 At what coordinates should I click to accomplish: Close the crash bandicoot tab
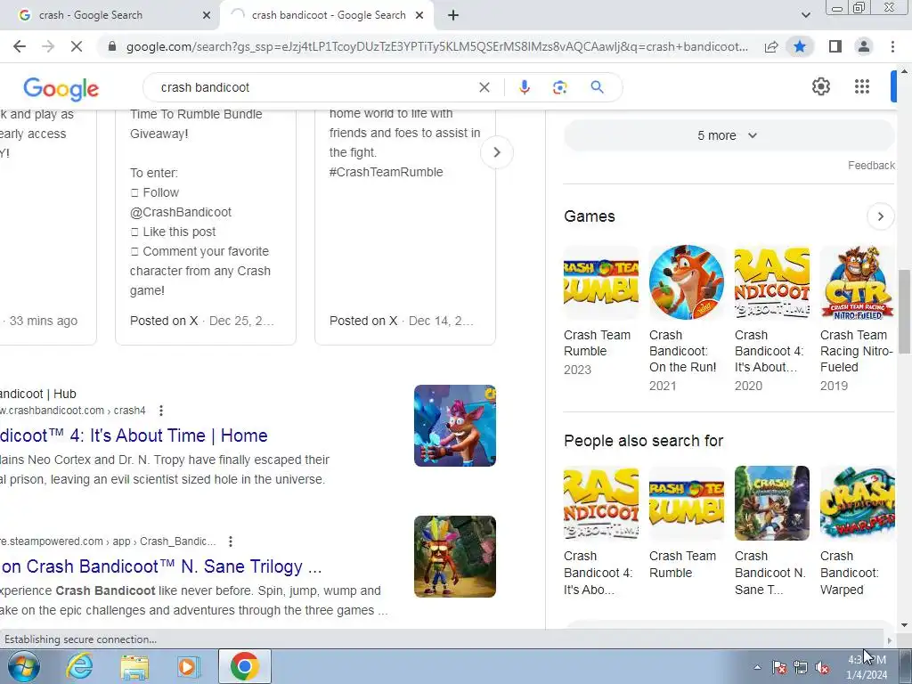point(419,15)
